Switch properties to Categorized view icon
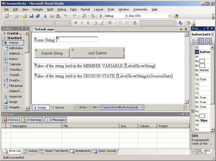 [194, 41]
